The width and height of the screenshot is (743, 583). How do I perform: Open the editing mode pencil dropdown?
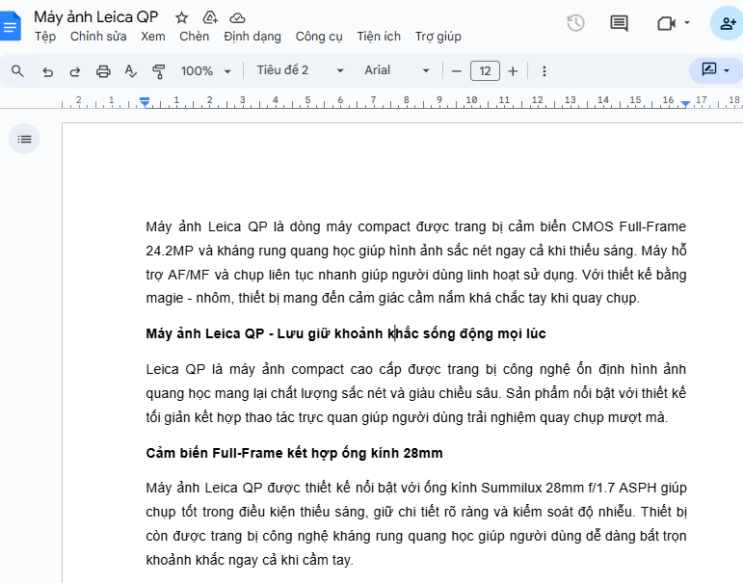[x=715, y=70]
